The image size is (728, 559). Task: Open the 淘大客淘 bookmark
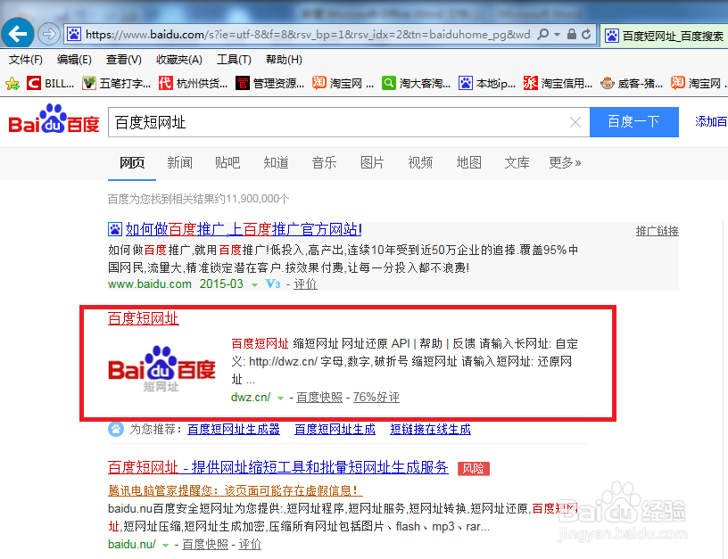click(x=416, y=84)
